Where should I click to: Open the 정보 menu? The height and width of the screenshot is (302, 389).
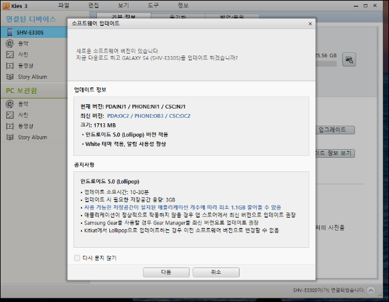(x=183, y=6)
